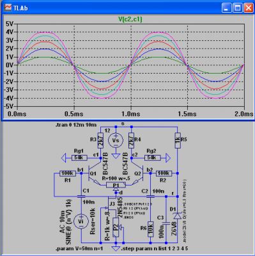This screenshot has height=256, width=255.
Task: Select the Vi input voltage source symbol
Action: (x=81, y=221)
